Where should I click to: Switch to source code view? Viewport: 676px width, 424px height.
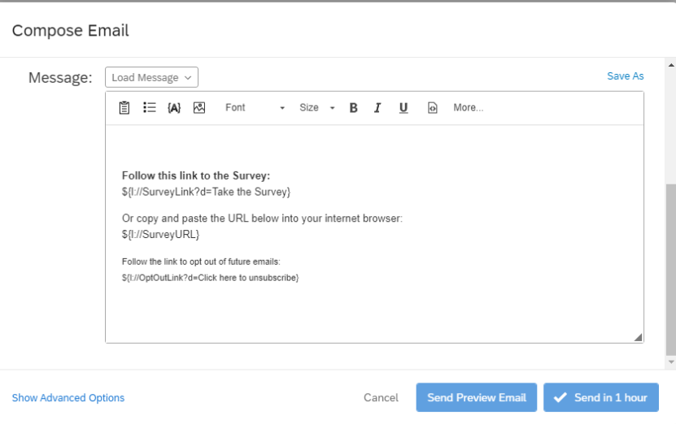[433, 107]
